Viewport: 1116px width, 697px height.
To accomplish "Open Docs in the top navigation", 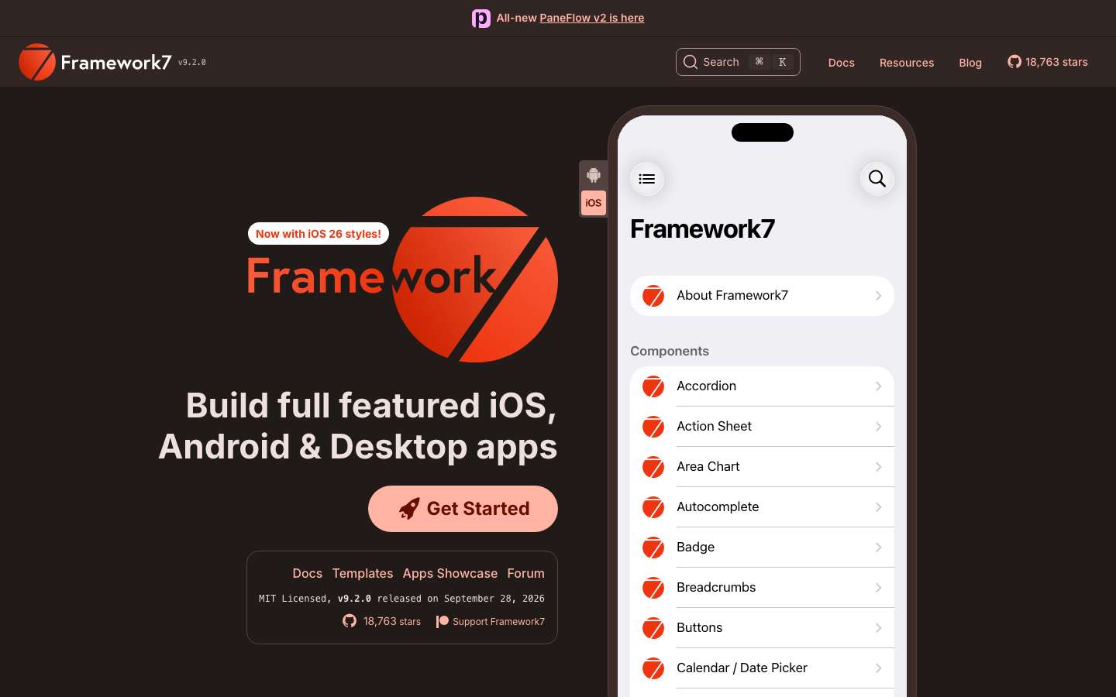I will 841,63.
